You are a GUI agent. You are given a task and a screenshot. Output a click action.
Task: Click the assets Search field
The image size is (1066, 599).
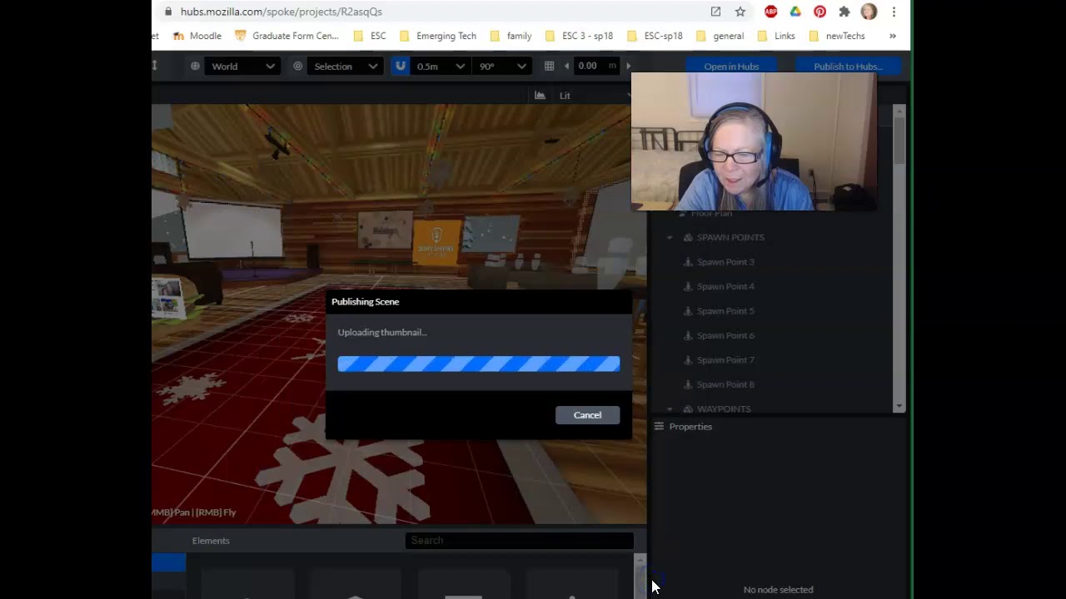(x=520, y=541)
